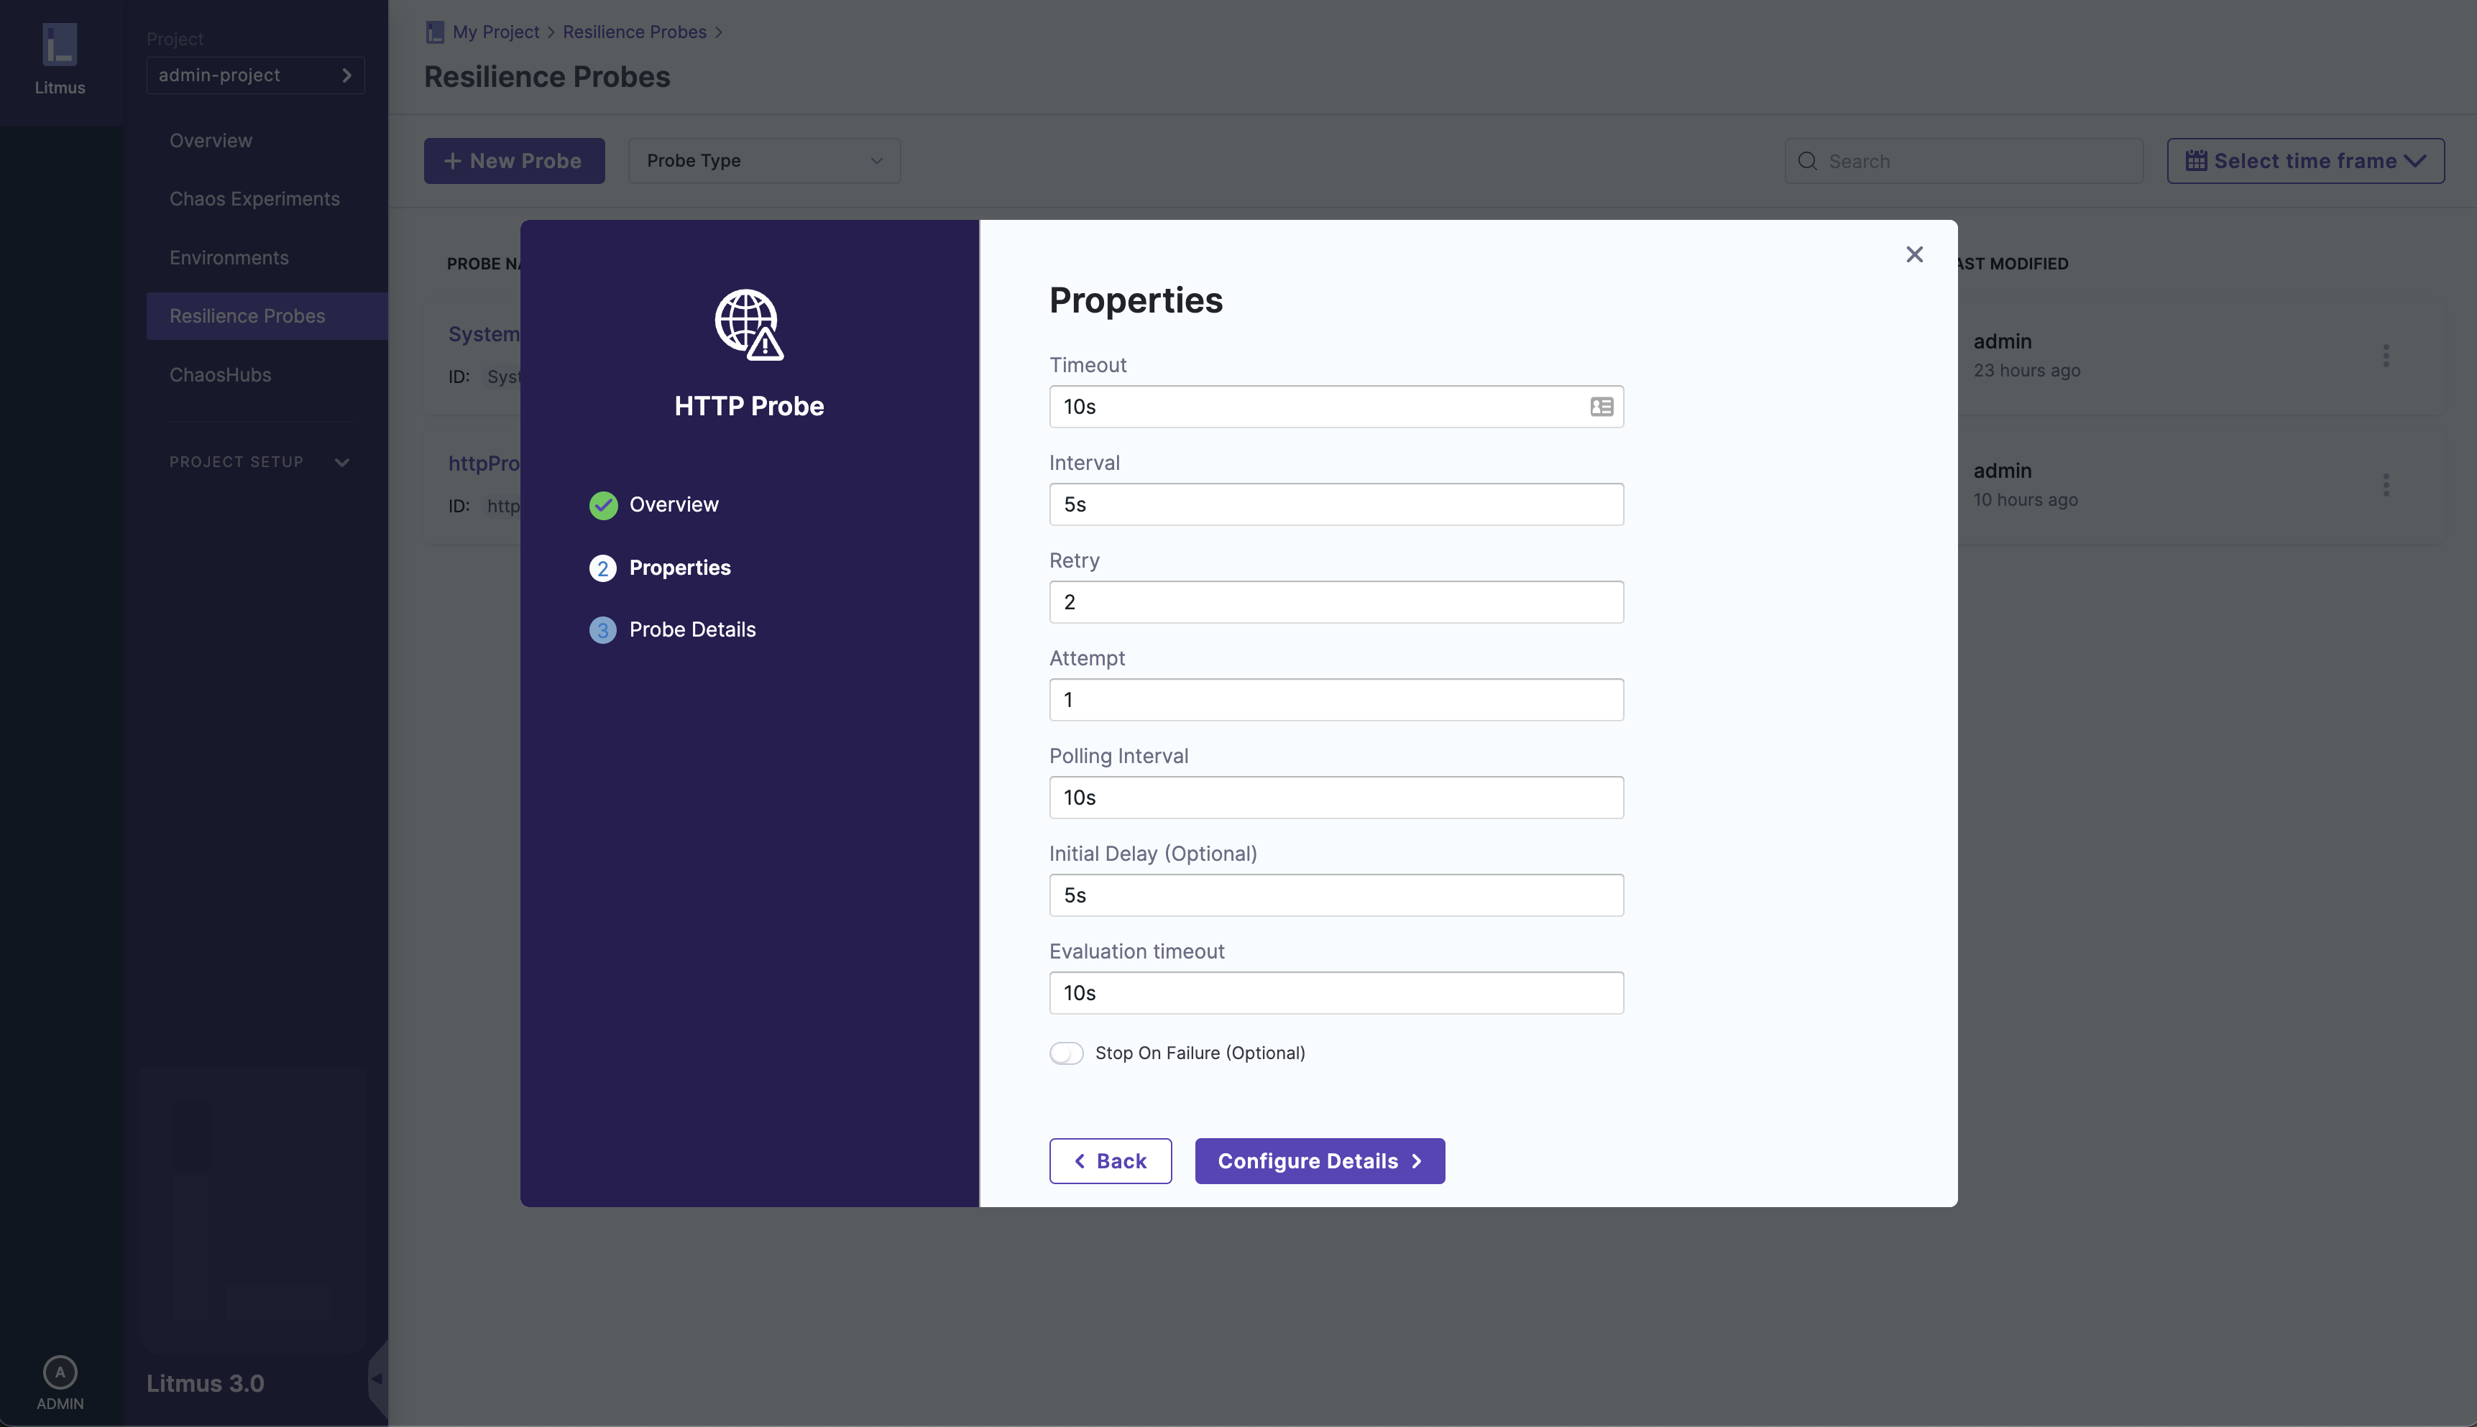Screen dimensions: 2477x1427
Task: Open the admin-project selector
Action: (x=255, y=75)
